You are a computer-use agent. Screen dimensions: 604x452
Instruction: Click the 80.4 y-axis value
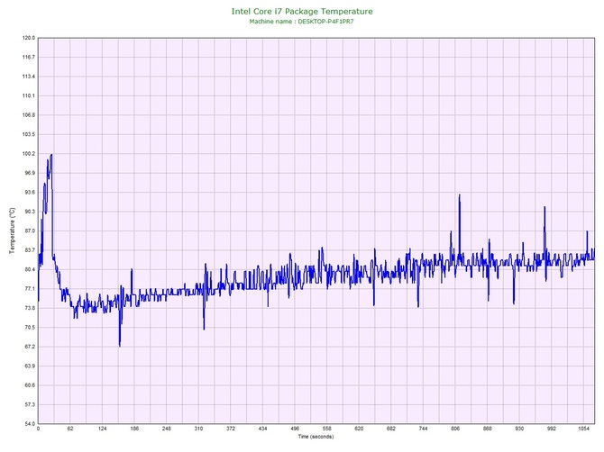click(x=29, y=269)
